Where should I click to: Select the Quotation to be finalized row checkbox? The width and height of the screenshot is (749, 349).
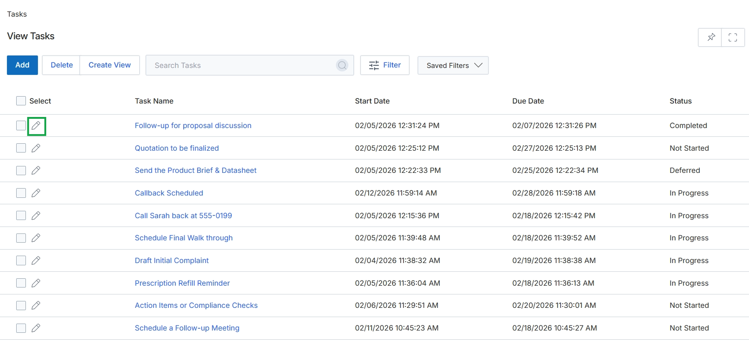pyautogui.click(x=21, y=148)
